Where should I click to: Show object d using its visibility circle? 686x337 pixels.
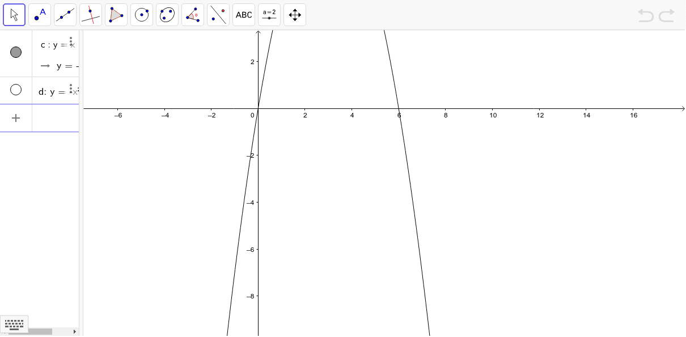point(16,90)
